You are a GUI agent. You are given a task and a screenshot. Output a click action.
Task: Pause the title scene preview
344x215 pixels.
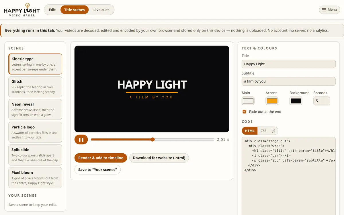(81, 140)
